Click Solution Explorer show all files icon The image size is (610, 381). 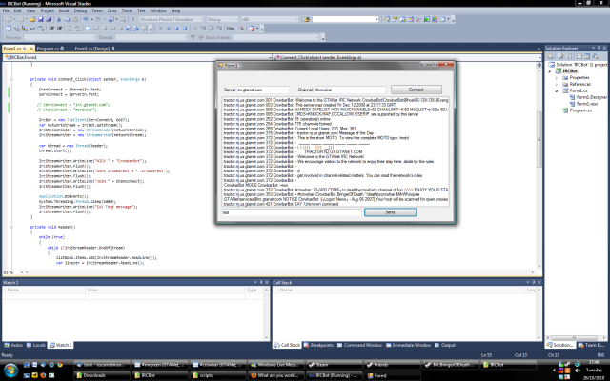click(x=559, y=57)
